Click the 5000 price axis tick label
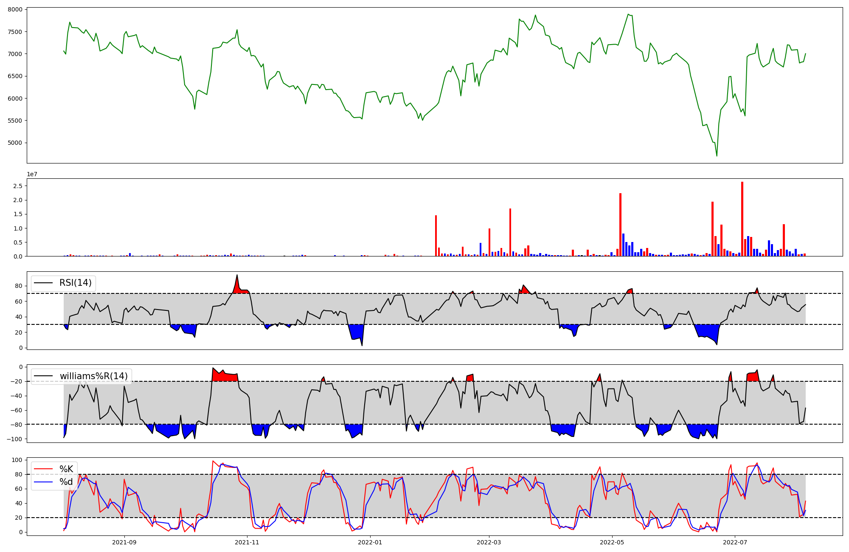Viewport: 849px width, 552px height. [15, 143]
